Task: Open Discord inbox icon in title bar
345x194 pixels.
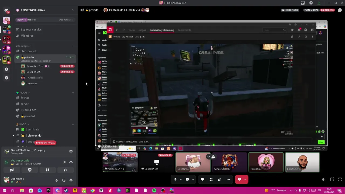Action: point(303,3)
